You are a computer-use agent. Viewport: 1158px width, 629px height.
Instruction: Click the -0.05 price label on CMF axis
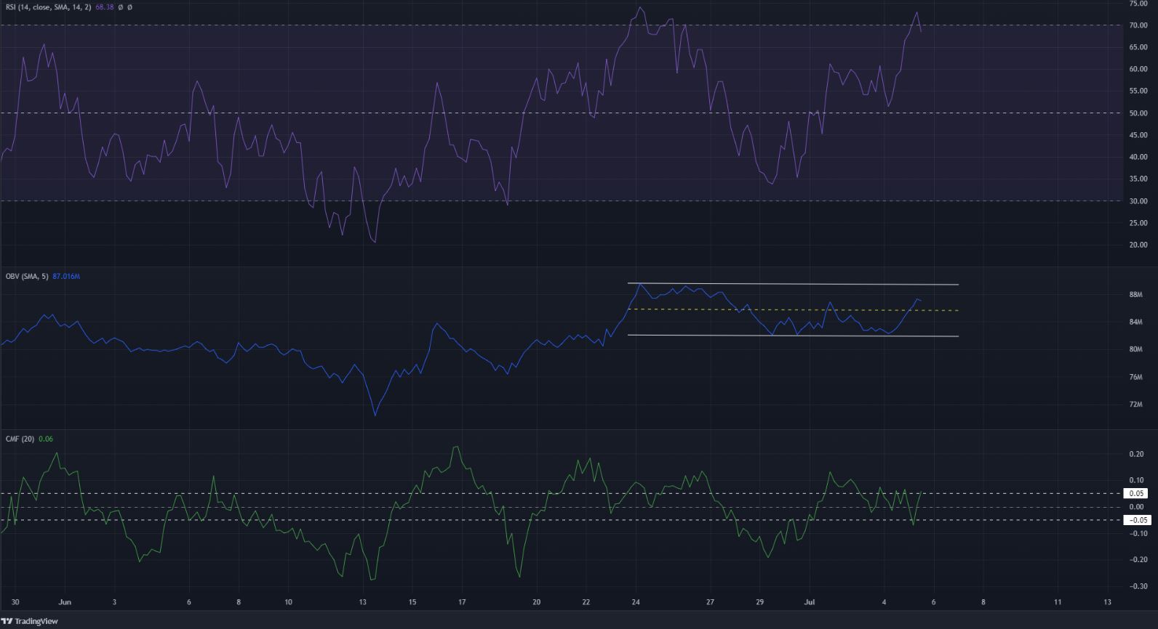coord(1136,520)
